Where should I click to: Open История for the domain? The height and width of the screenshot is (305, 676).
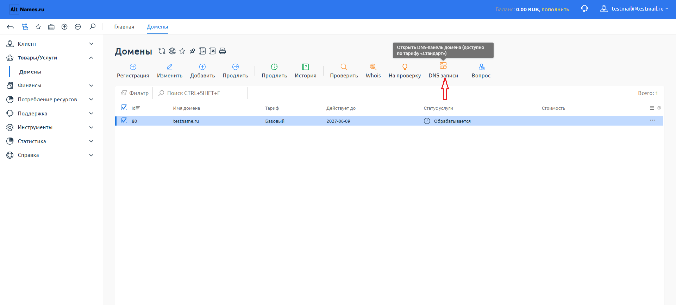(306, 71)
